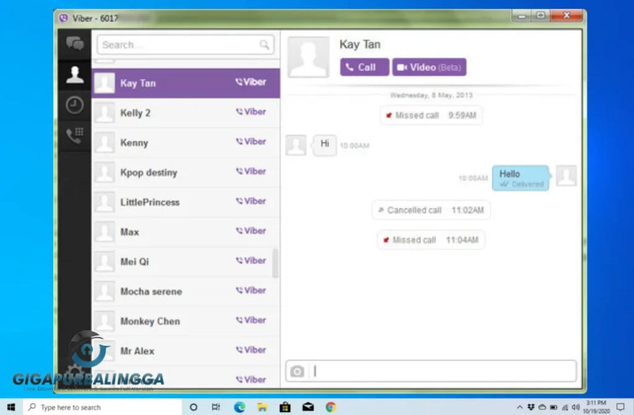Image resolution: width=634 pixels, height=415 pixels.
Task: Click Kay Tan's profile picture
Action: (x=308, y=56)
